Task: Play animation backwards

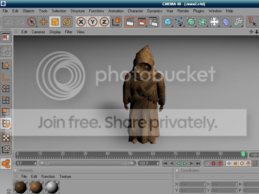Action: pyautogui.click(x=178, y=163)
